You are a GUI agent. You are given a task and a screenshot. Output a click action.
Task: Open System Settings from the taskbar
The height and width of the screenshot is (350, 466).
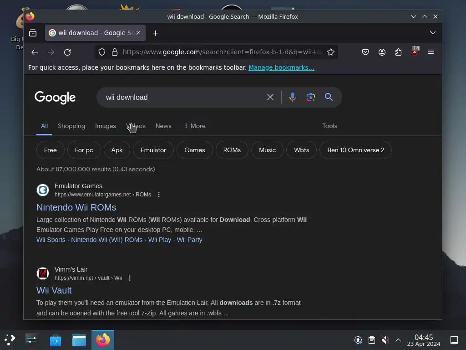click(x=31, y=340)
